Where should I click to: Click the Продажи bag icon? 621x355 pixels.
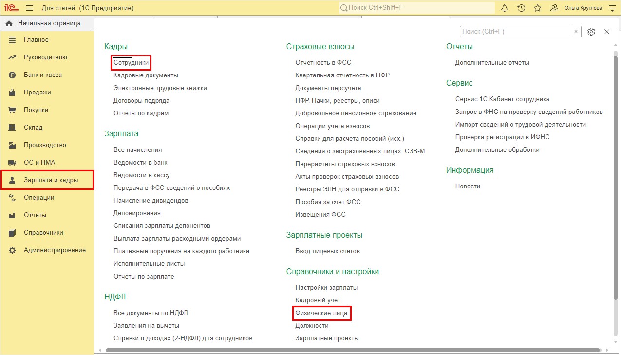tap(13, 93)
